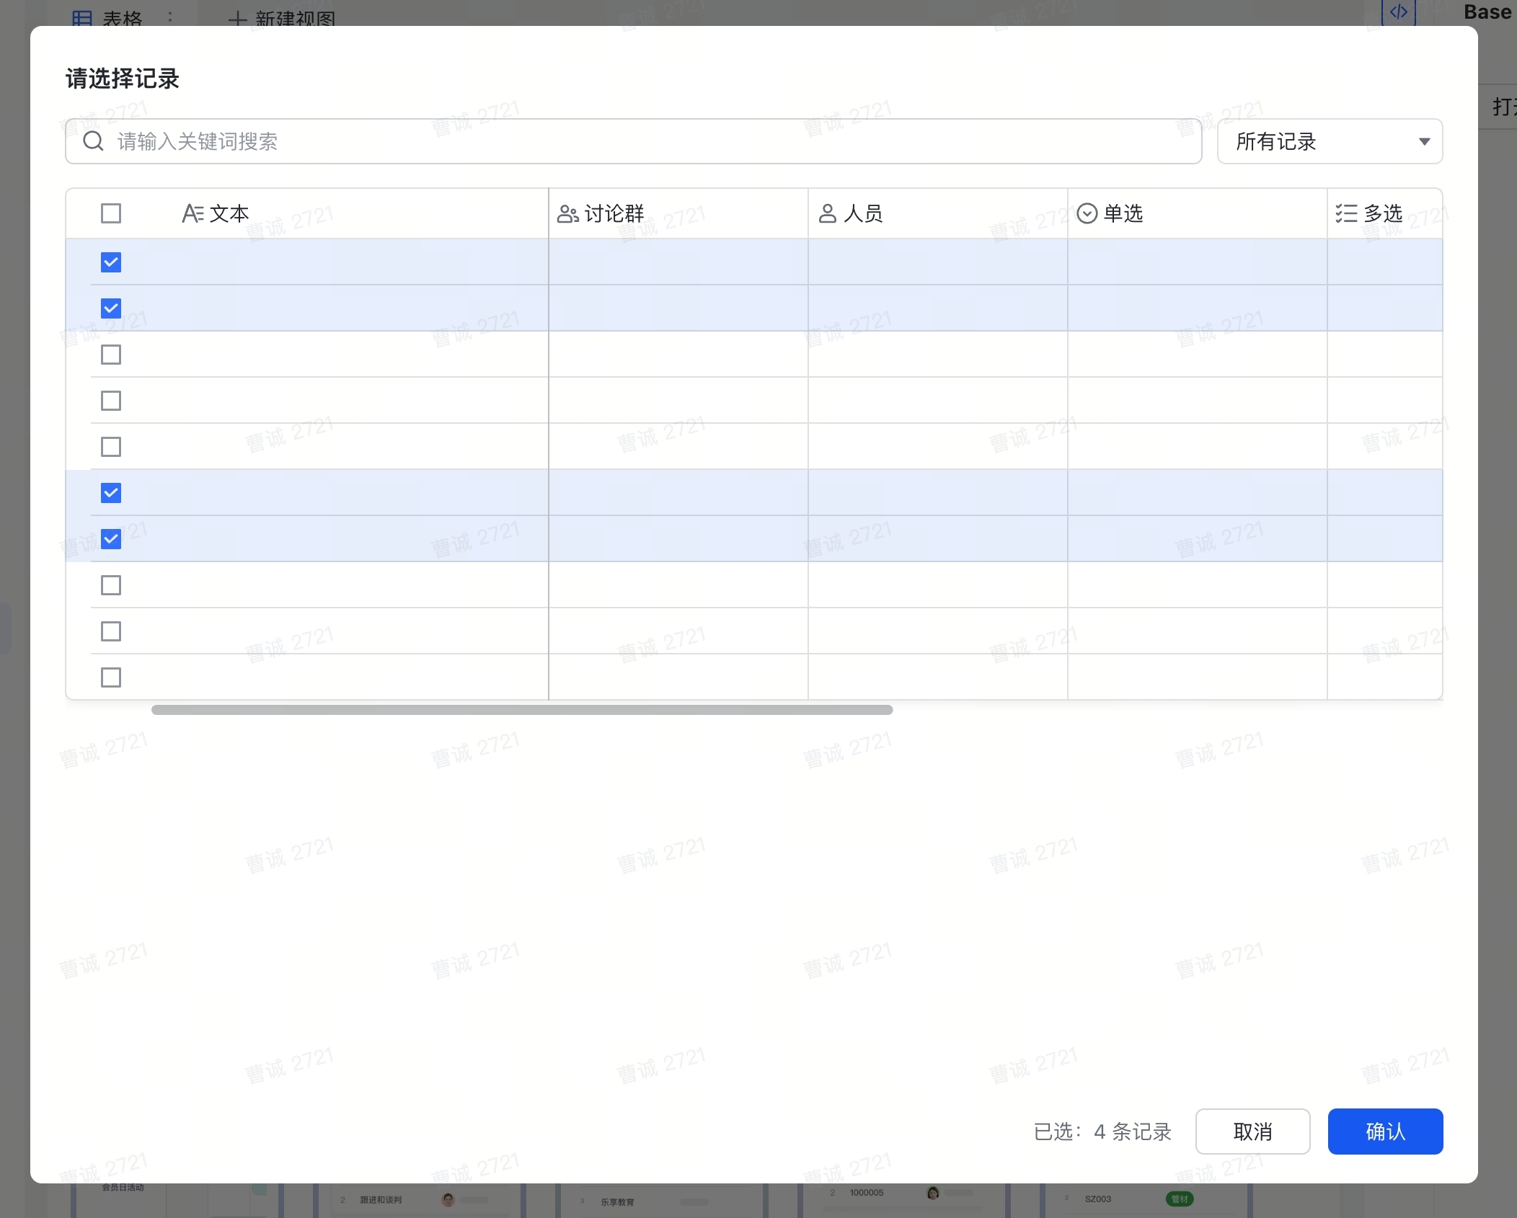The width and height of the screenshot is (1517, 1218).
Task: Check the fourth row checkbox
Action: (x=111, y=401)
